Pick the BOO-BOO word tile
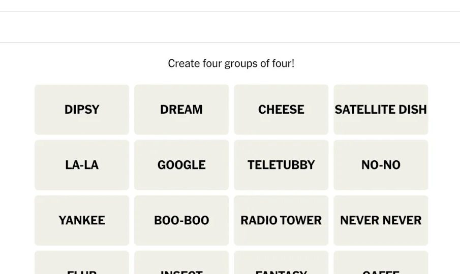The width and height of the screenshot is (460, 274). 181,220
